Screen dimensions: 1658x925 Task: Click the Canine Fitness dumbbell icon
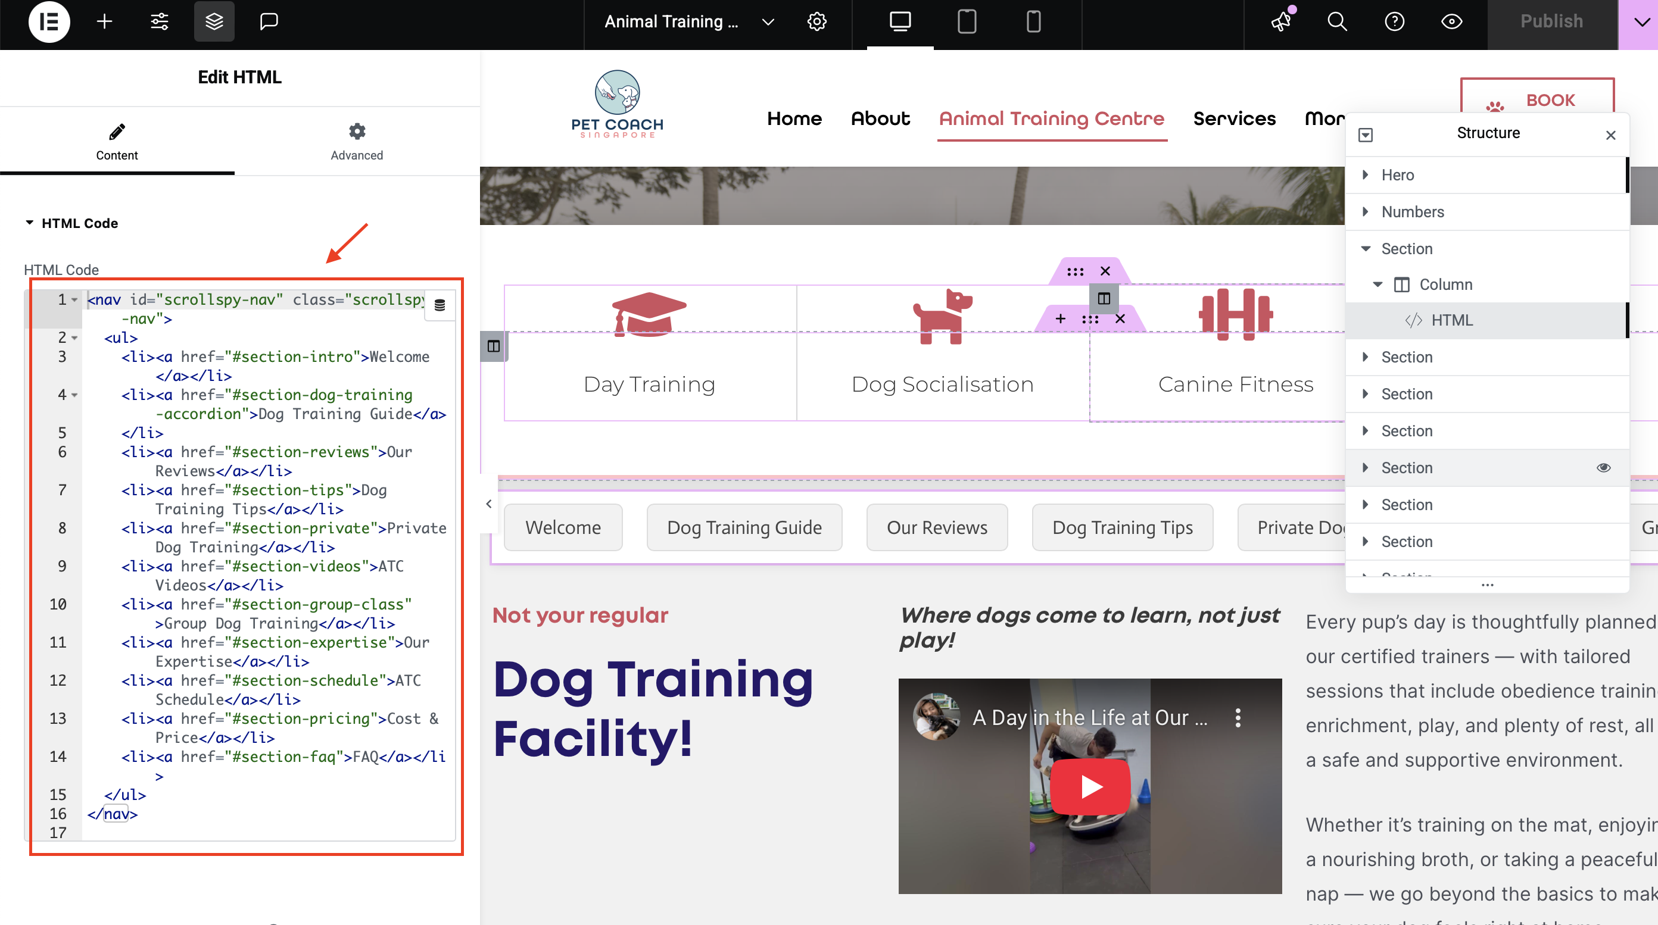pyautogui.click(x=1236, y=314)
